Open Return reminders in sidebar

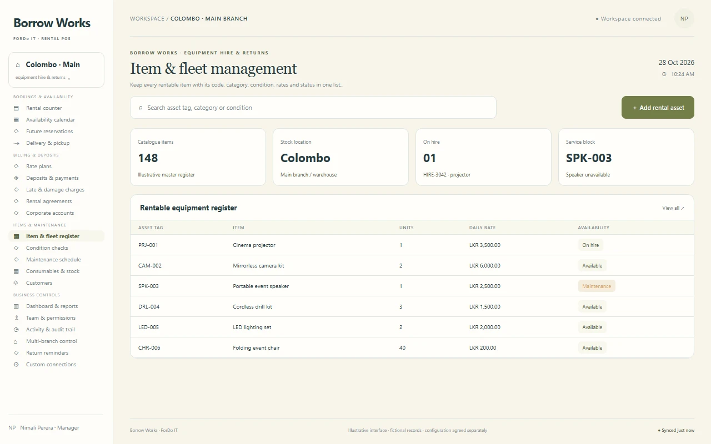47,353
